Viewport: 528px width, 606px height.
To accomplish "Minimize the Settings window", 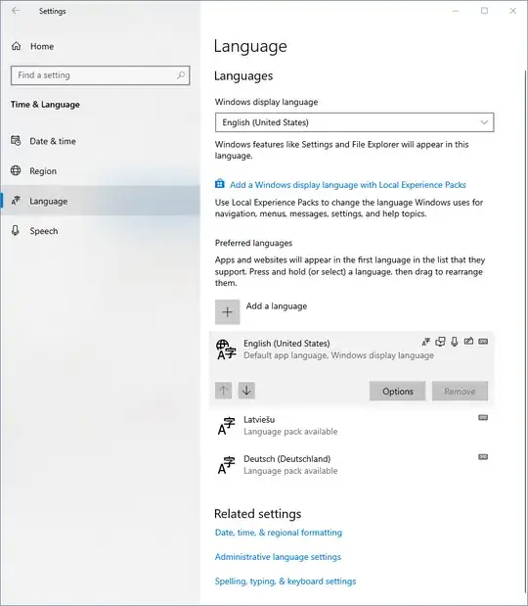I will [x=456, y=11].
